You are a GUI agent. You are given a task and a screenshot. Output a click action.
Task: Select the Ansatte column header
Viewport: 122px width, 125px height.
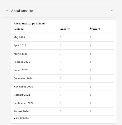(65, 29)
